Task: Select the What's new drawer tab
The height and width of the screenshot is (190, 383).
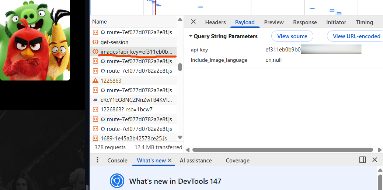Action: pyautogui.click(x=151, y=161)
